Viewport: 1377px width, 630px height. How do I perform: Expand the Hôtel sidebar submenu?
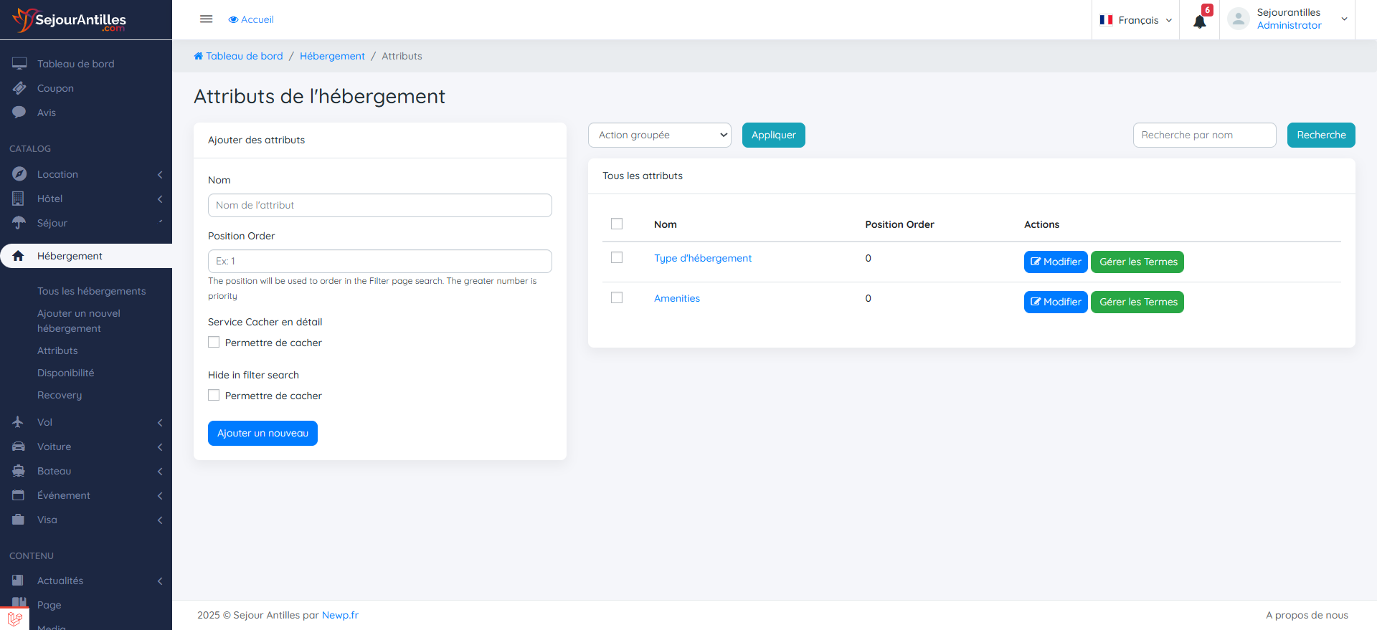point(86,199)
